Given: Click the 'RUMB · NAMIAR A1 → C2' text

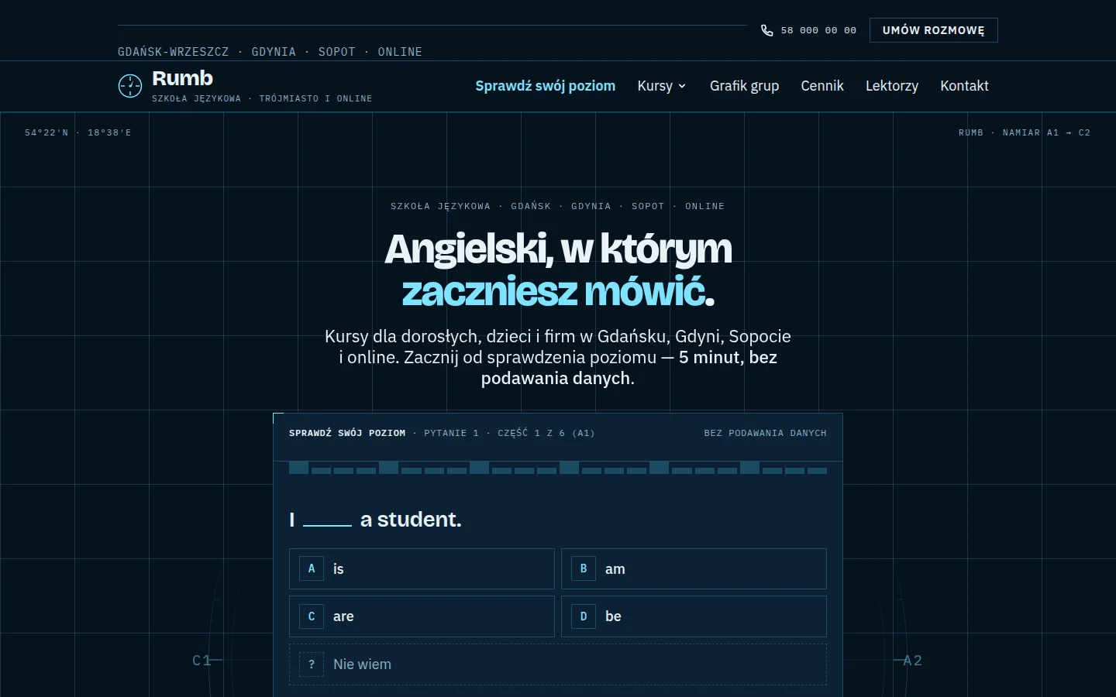Looking at the screenshot, I should tap(1025, 132).
